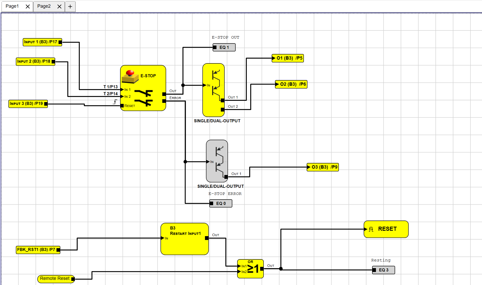Image resolution: width=482 pixels, height=285 pixels.
Task: Select the FBK_RST1 (B3) /P7 terminal
Action: 36,250
